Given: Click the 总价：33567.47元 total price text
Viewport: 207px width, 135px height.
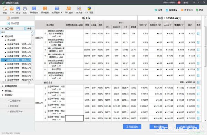Looking at the screenshot, I should [x=169, y=18].
